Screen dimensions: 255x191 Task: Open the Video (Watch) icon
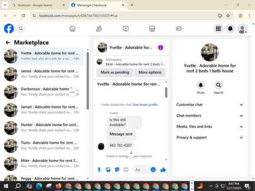pos(125,29)
